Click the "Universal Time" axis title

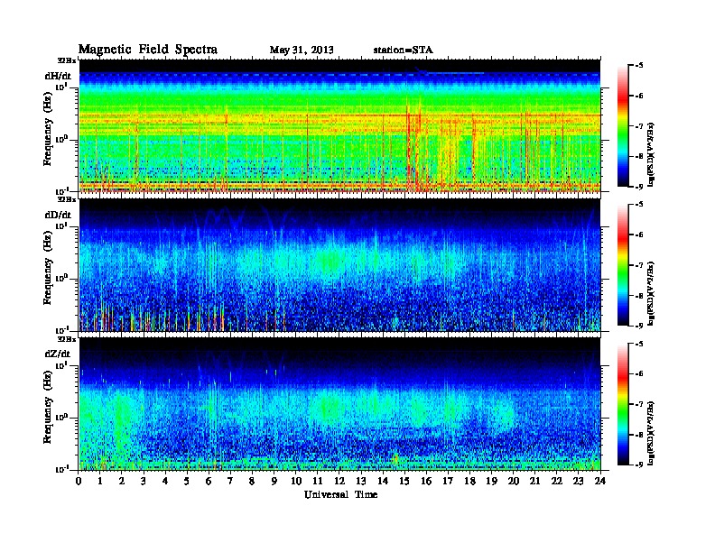(340, 494)
